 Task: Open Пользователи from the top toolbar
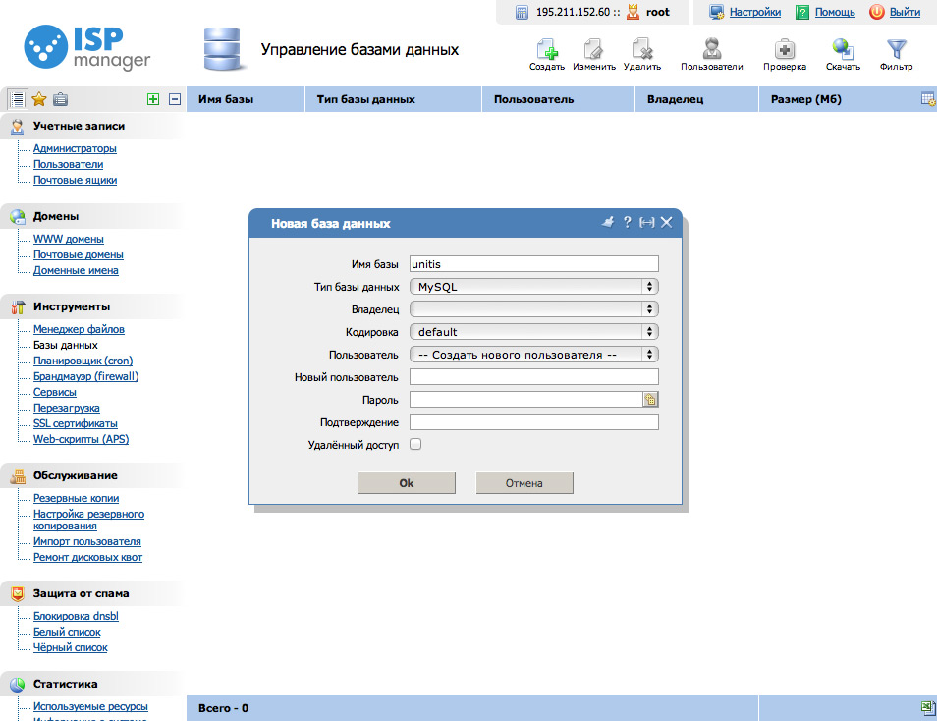pyautogui.click(x=711, y=52)
